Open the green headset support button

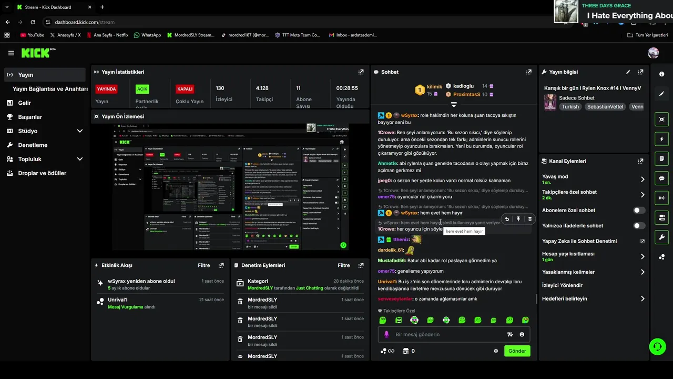657,346
